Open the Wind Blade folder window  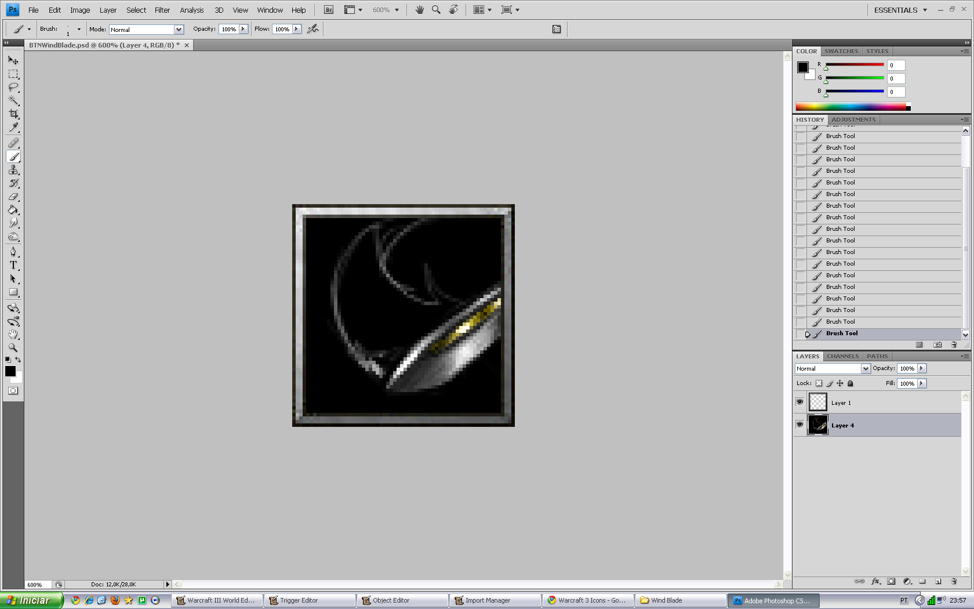(681, 600)
